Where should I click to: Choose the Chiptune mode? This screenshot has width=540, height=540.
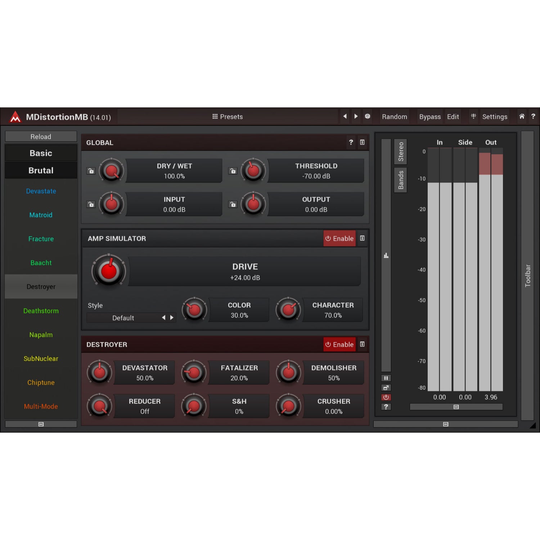(41, 382)
